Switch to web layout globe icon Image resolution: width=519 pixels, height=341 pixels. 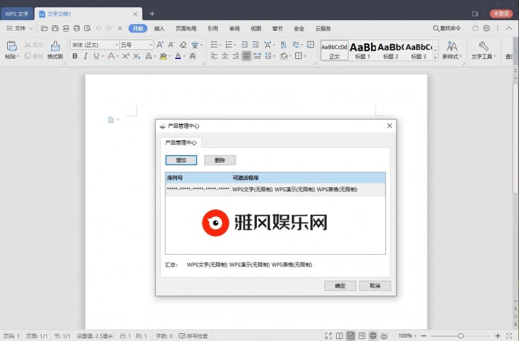372,336
